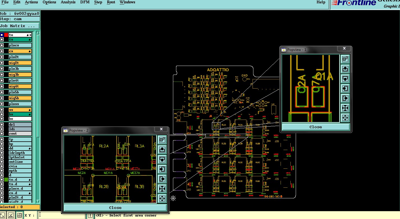
Task: Select the 1drlmpth layer row
Action: pyautogui.click(x=20, y=153)
